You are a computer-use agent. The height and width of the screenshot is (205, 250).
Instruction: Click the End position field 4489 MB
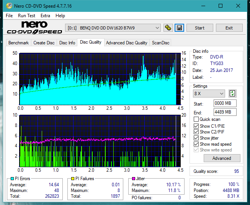tap(225, 112)
